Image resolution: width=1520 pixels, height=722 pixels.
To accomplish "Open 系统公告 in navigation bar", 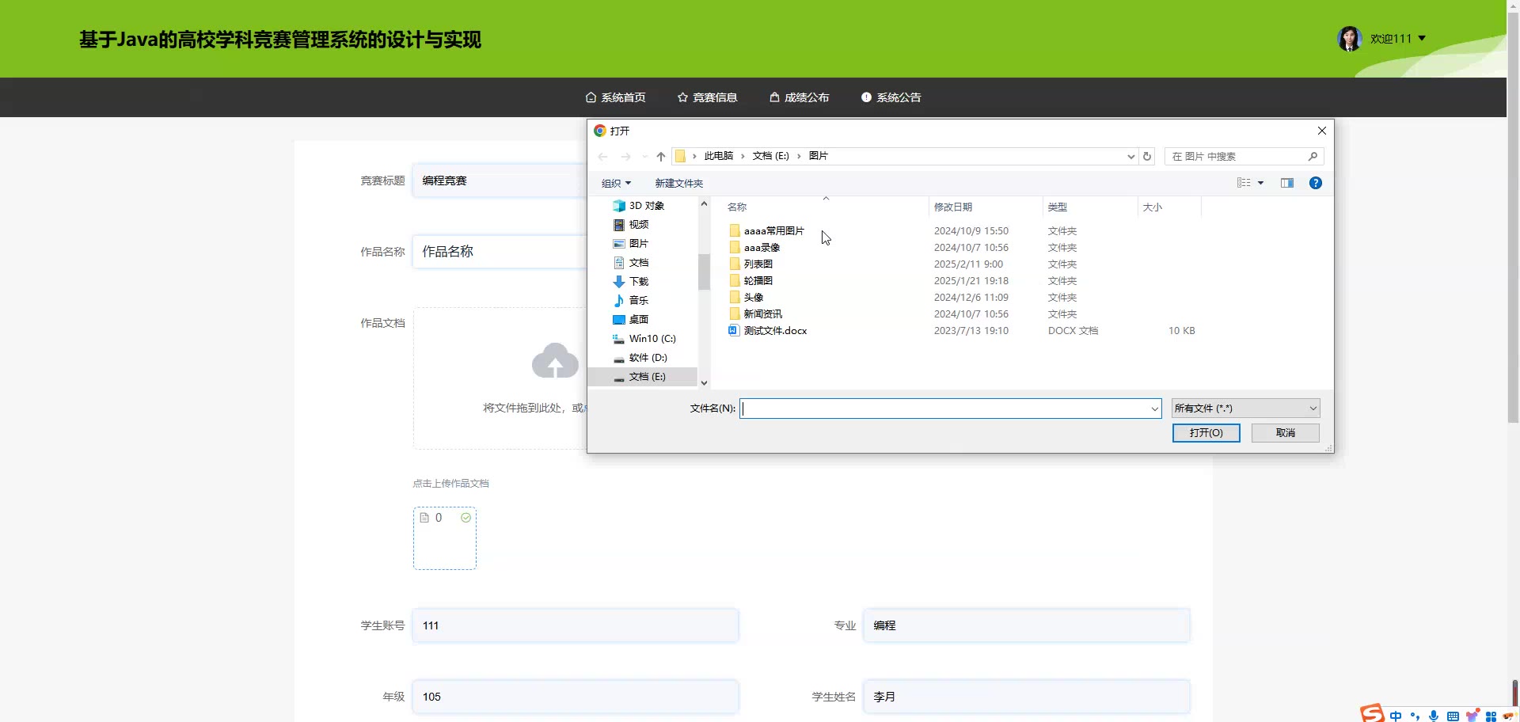I will 891,97.
